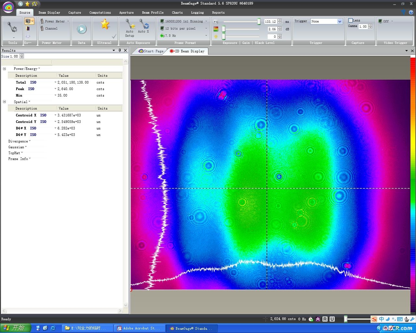Click the Black Level slider handle
The height and width of the screenshot is (333, 416).
224,36
